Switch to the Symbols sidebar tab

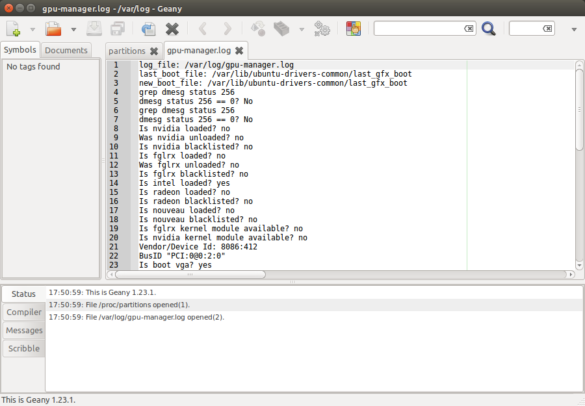point(20,49)
